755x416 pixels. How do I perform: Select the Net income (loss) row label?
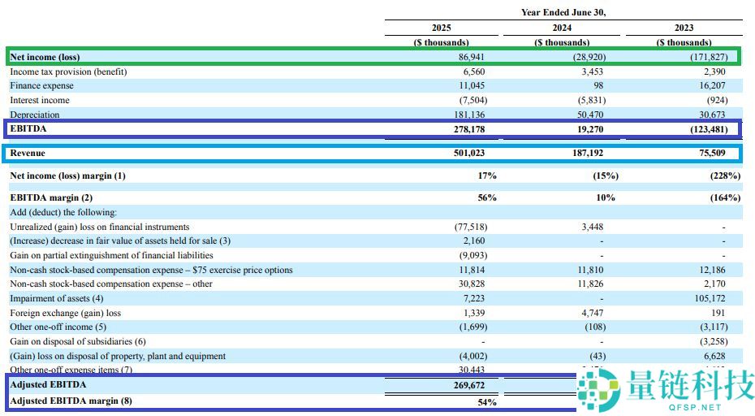(x=45, y=58)
